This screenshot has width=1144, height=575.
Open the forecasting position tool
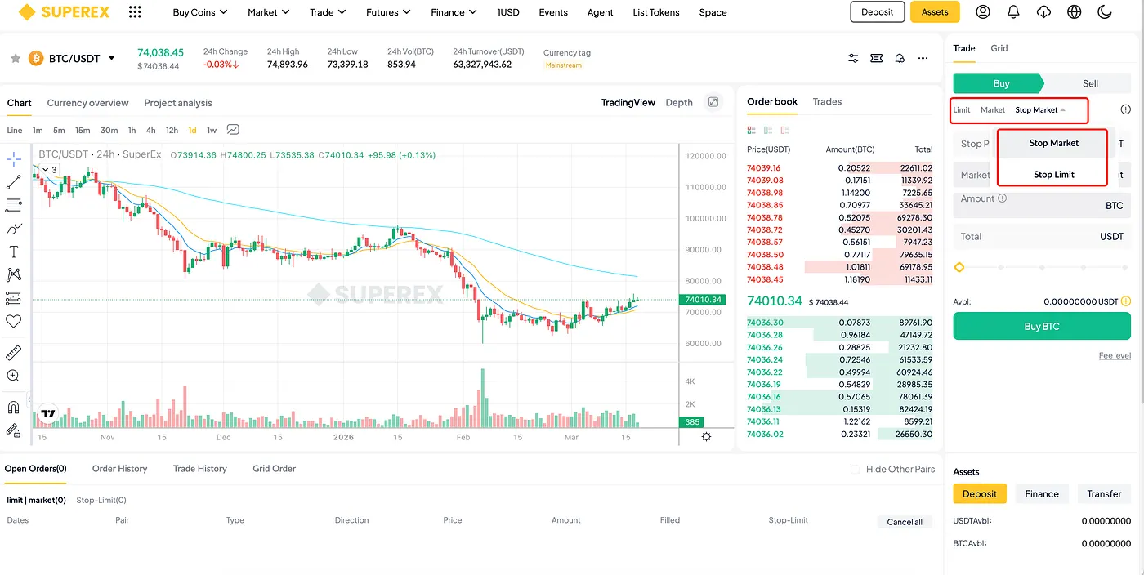pos(13,298)
